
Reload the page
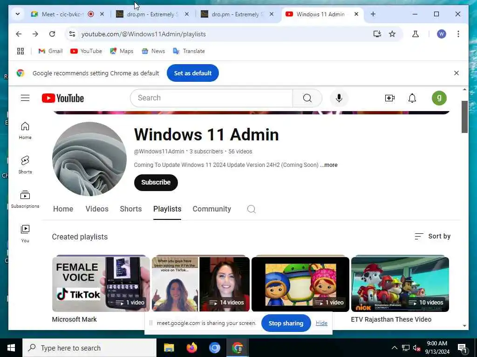52,34
